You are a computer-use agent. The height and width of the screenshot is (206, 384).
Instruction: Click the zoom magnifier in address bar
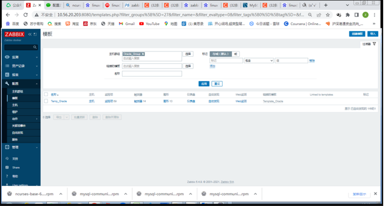(310, 15)
